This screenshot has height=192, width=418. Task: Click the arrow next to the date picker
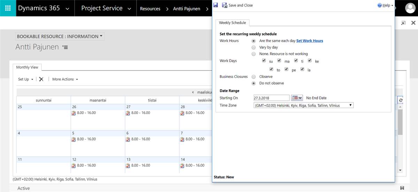[x=300, y=98]
